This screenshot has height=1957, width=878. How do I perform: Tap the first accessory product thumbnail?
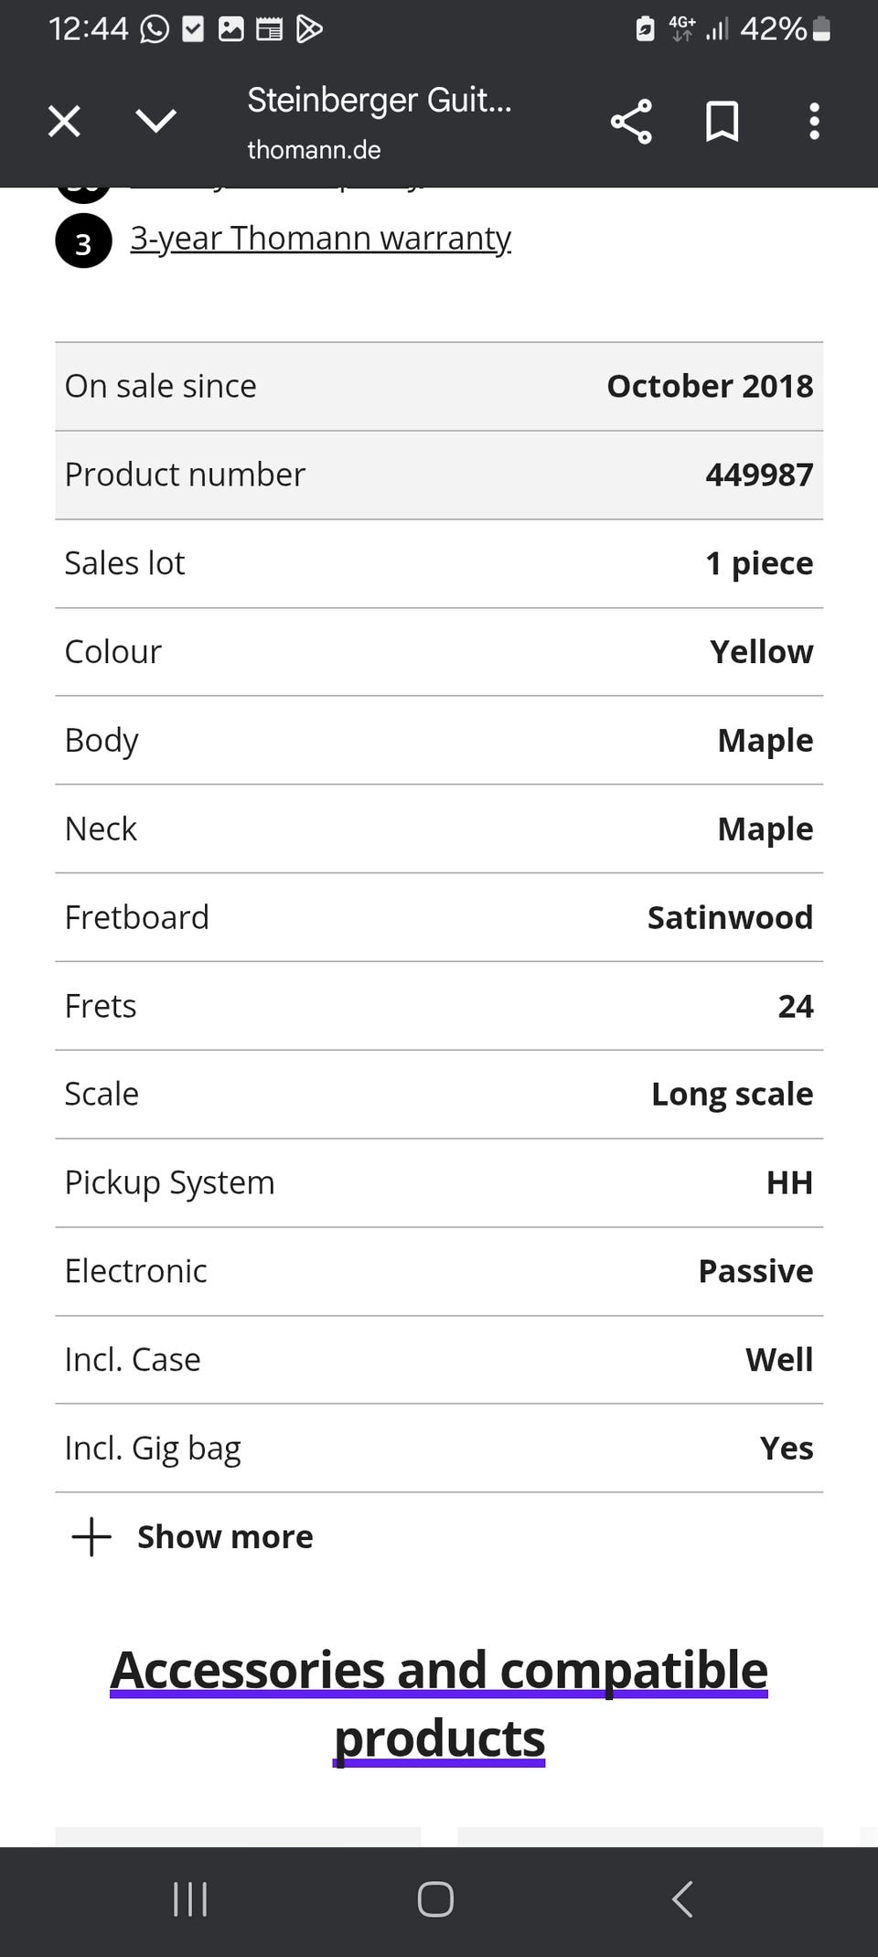tap(238, 1836)
